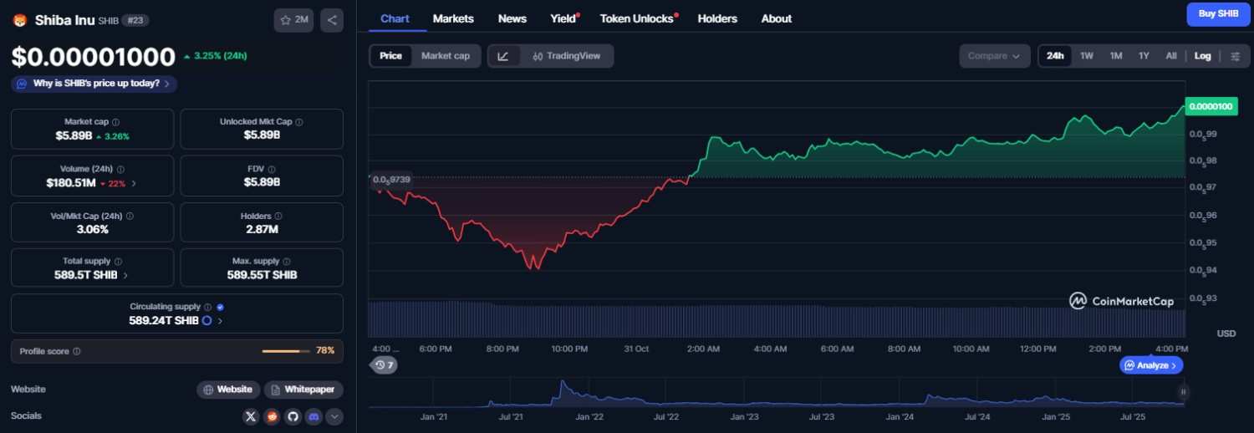The height and width of the screenshot is (433, 1254).
Task: Click the Volume (24h) info icon
Action: click(x=120, y=169)
